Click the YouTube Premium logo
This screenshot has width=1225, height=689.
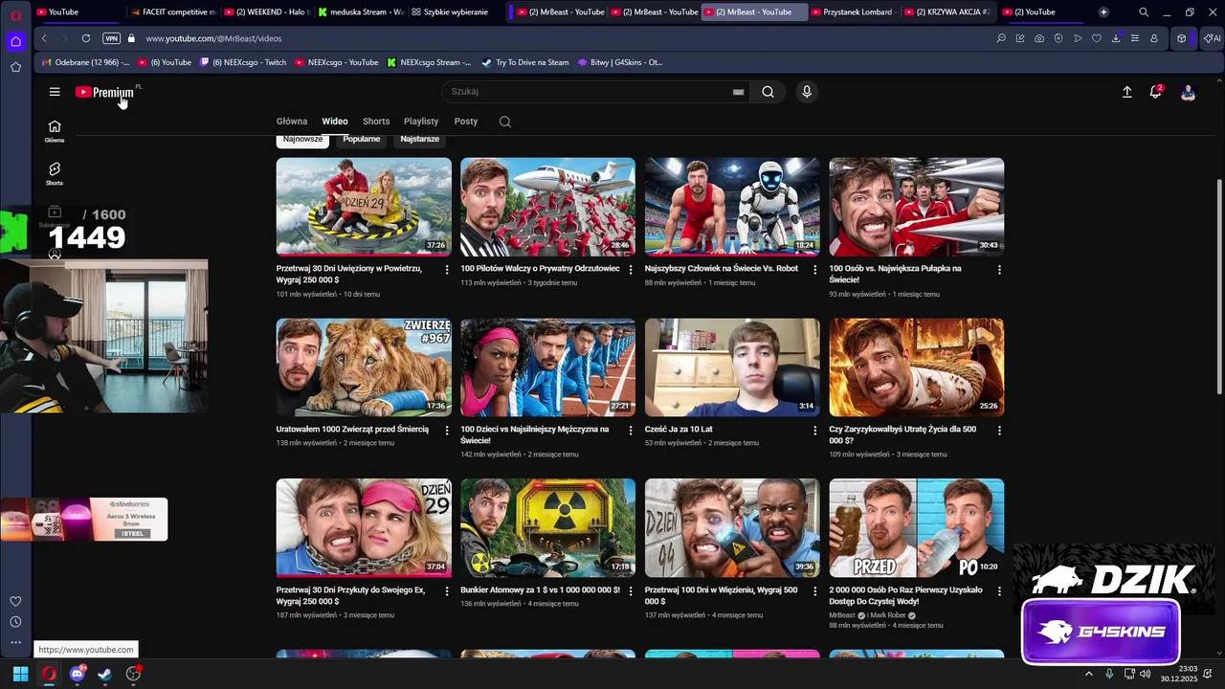coord(104,92)
